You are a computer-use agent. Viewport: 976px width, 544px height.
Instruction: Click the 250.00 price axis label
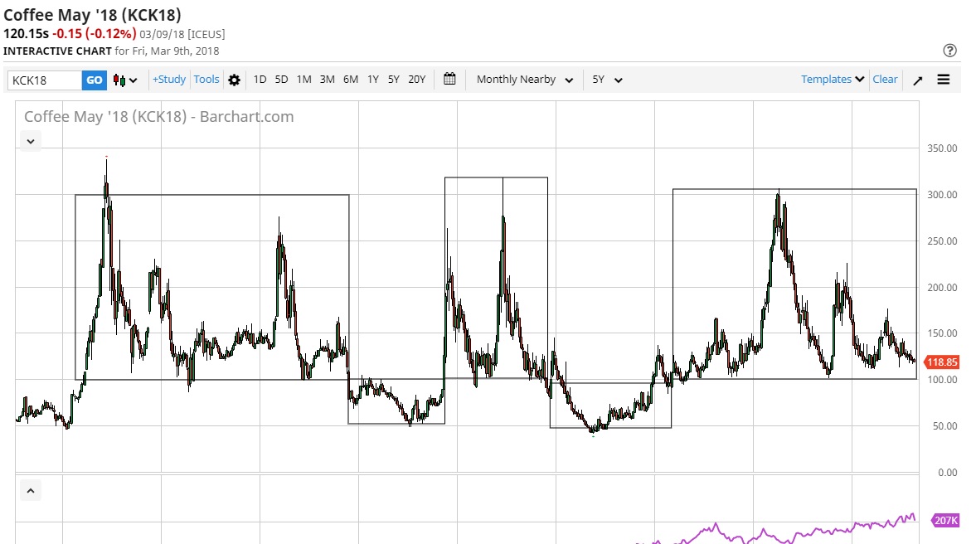coord(942,240)
